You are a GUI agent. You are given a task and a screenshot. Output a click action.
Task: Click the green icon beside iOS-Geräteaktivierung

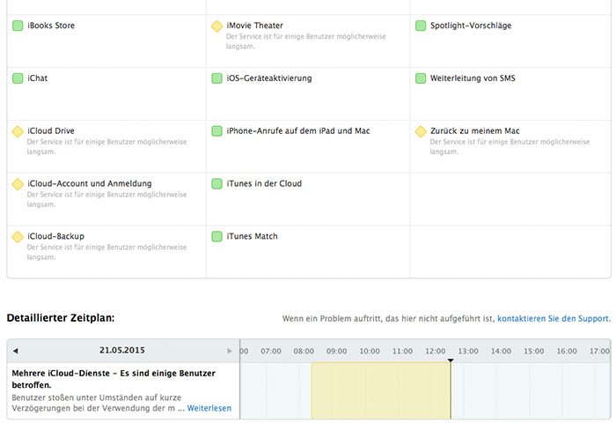click(x=216, y=78)
